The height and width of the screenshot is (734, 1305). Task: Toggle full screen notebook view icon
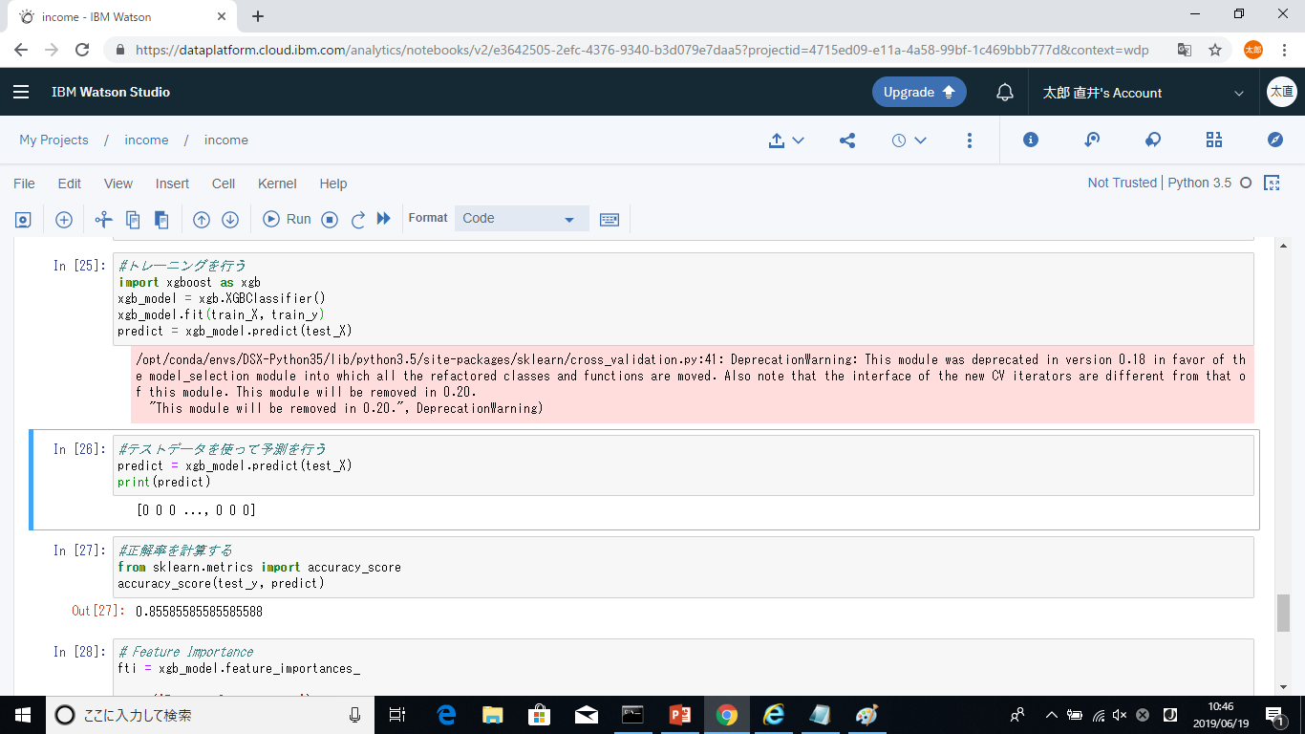[x=1272, y=183]
